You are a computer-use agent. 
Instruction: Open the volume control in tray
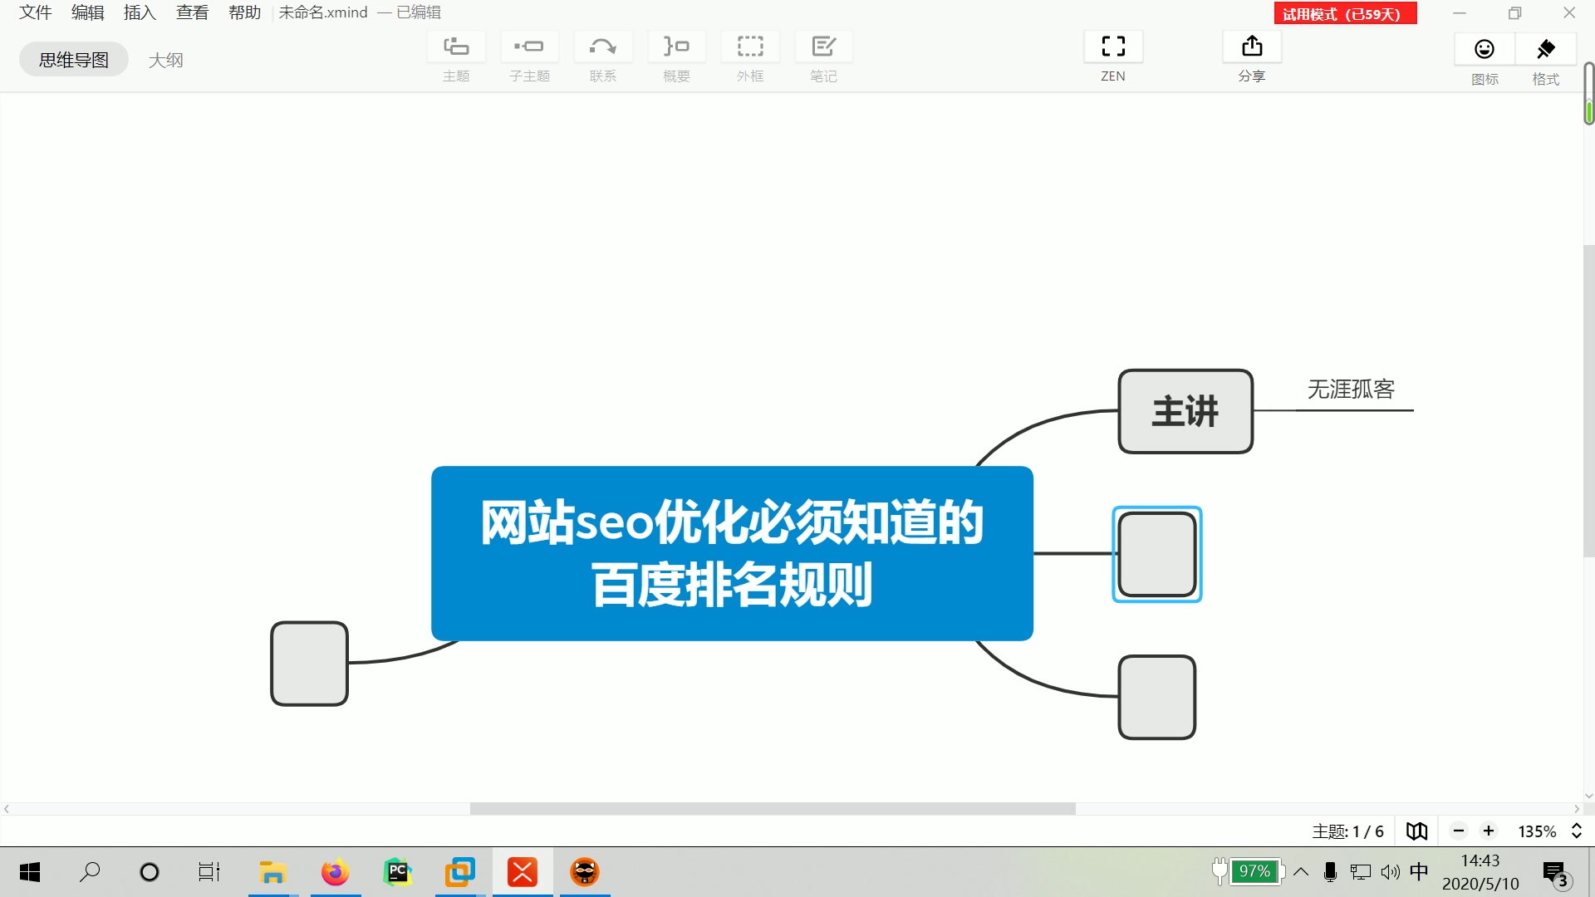[1390, 872]
